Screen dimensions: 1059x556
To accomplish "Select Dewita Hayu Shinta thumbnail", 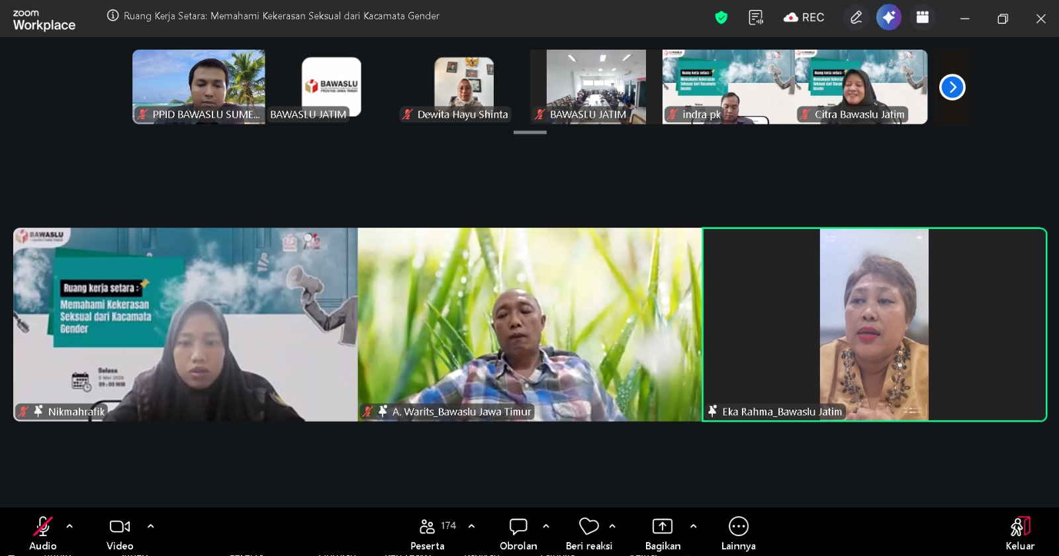I will pos(463,87).
